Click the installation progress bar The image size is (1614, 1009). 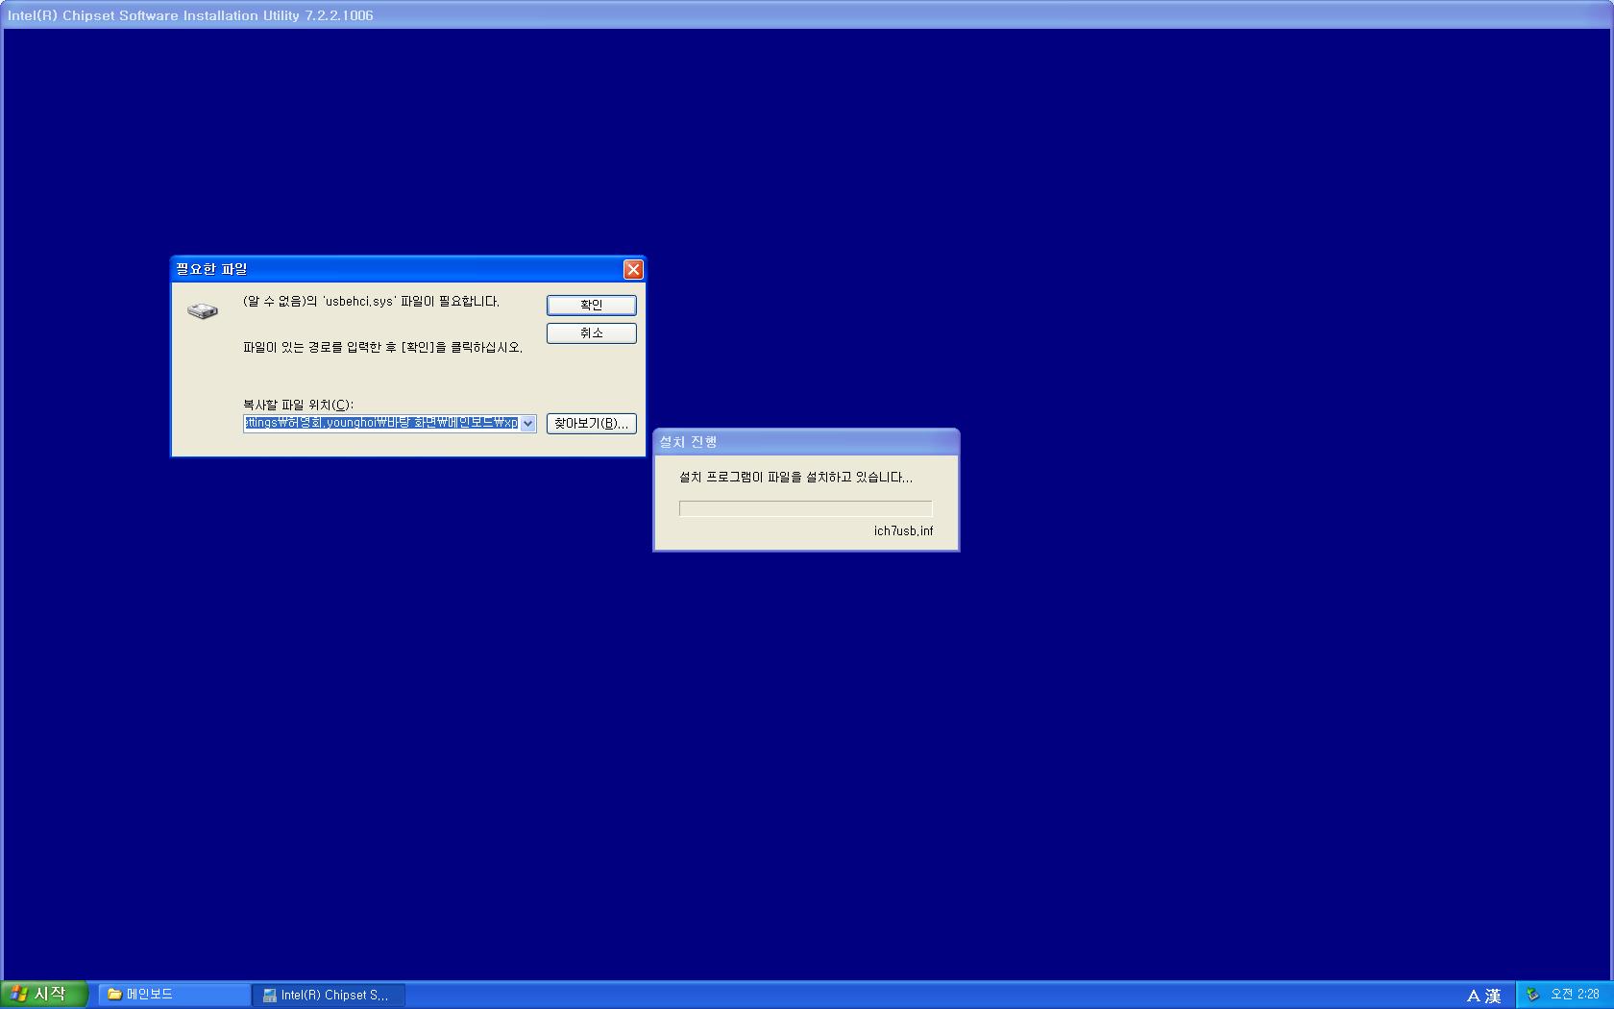pos(805,508)
